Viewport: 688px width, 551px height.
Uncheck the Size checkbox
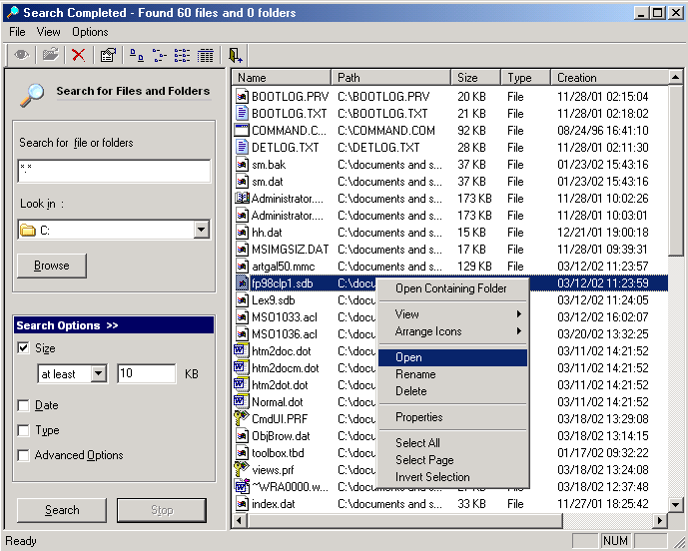23,348
